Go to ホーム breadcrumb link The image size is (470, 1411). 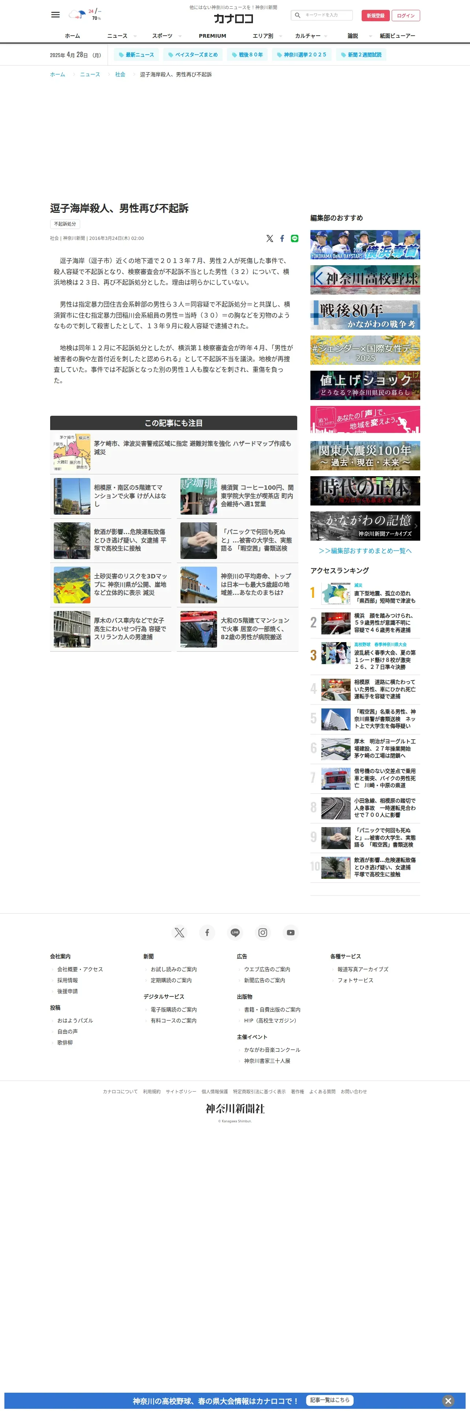pos(57,74)
